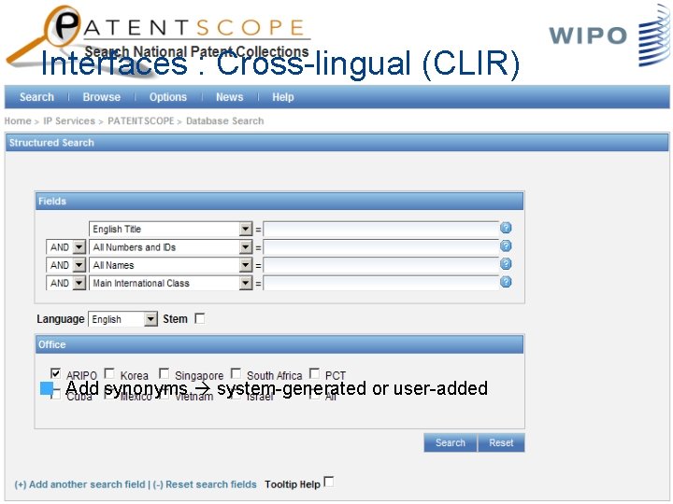Viewport: 673px width, 504px height.
Task: Click help icon beside Main International Class field
Action: (x=506, y=282)
